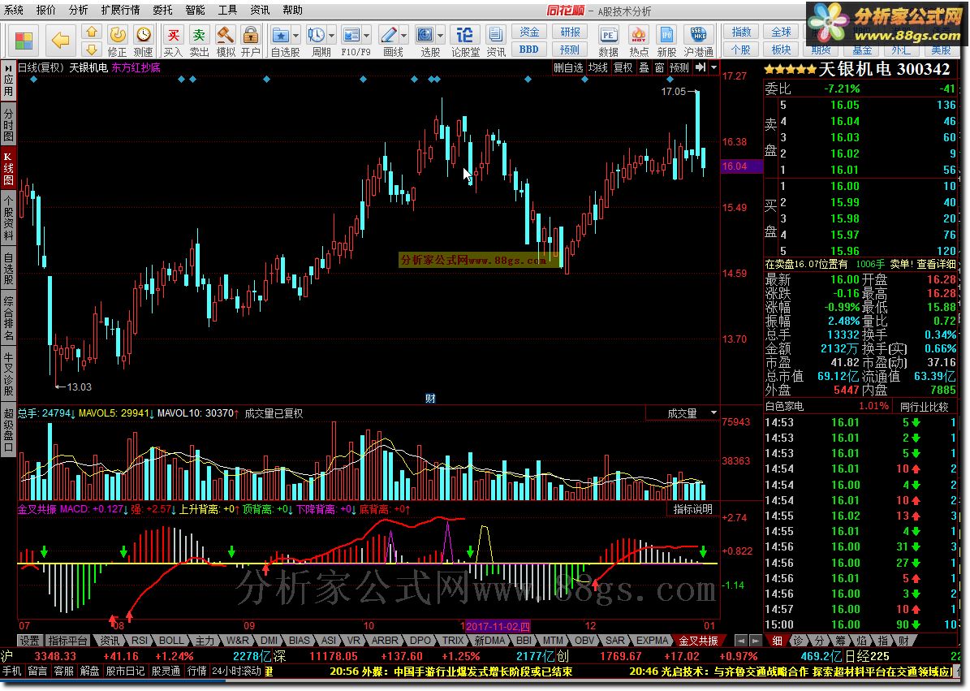Image resolution: width=970 pixels, height=691 pixels.
Task: Select the 画线 drawing pencil tool
Action: 389,35
